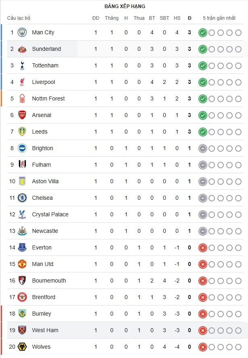Sort table by HS column header

pyautogui.click(x=177, y=18)
